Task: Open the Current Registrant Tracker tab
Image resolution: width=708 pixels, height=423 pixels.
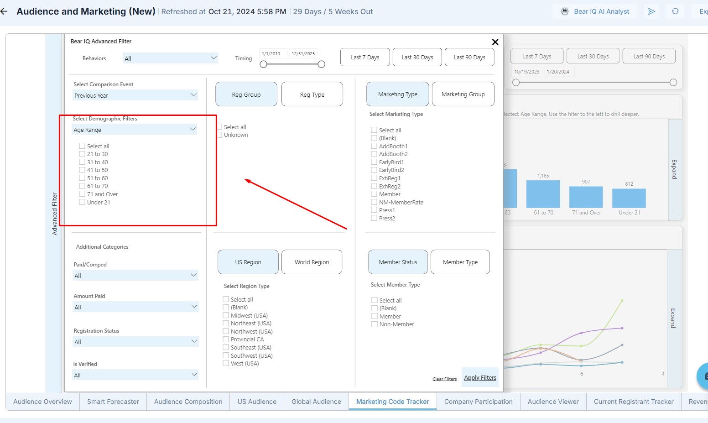Action: [634, 402]
